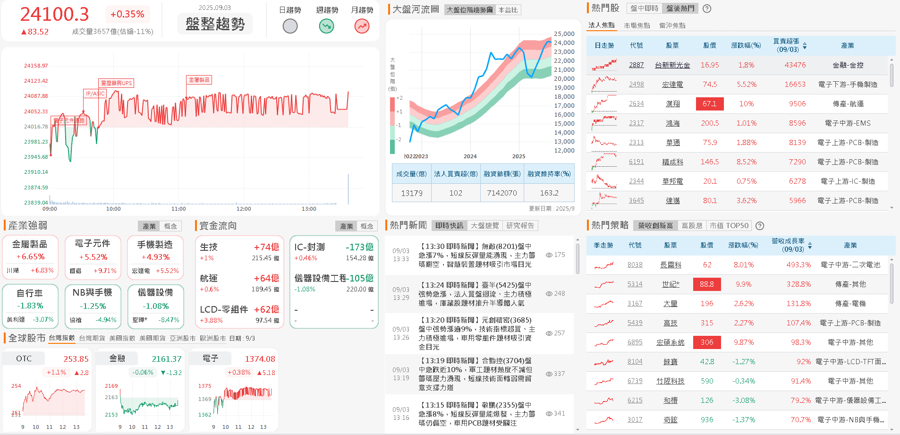Select the 營收創新高 strategy tab
The width and height of the screenshot is (900, 435).
coord(655,226)
